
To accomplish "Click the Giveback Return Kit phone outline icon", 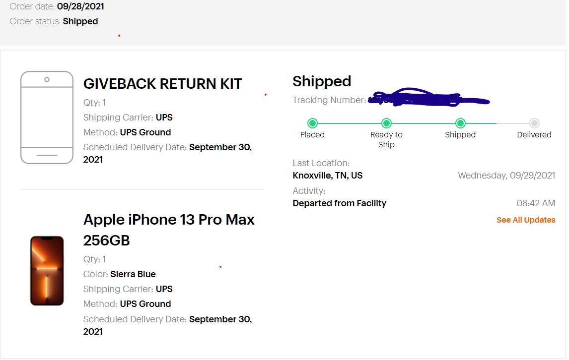I will click(x=47, y=118).
